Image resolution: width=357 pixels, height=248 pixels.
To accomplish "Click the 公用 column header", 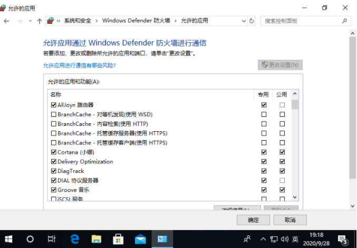I will [x=282, y=95].
